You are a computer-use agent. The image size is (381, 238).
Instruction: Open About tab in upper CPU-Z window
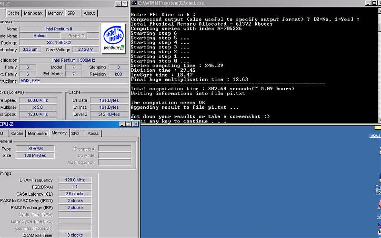coord(89,13)
